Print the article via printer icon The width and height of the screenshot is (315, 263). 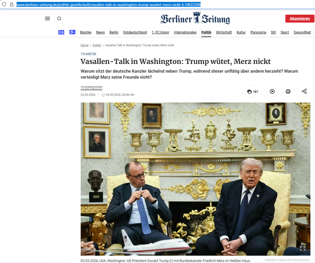tap(288, 91)
